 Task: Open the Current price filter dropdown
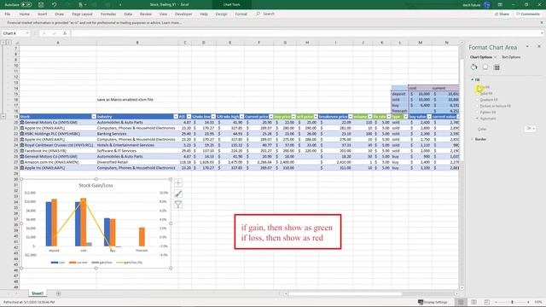pos(270,116)
